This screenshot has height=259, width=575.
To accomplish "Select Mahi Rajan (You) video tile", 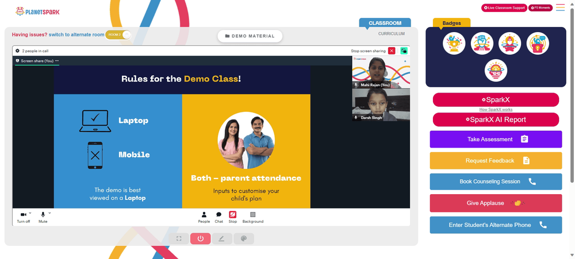I will tap(381, 72).
